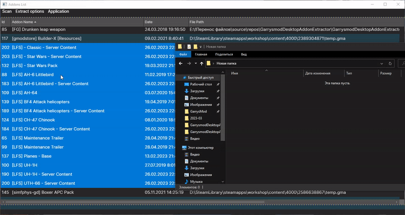Click the Explorer sidebar scrollbar thumb
Screen dimensions: 405x215
click(x=223, y=108)
